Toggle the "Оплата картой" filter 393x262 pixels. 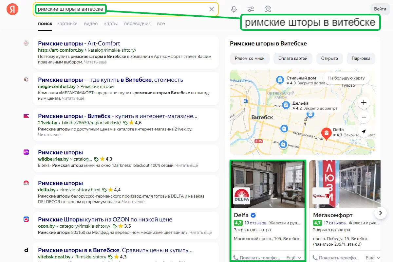(x=293, y=59)
